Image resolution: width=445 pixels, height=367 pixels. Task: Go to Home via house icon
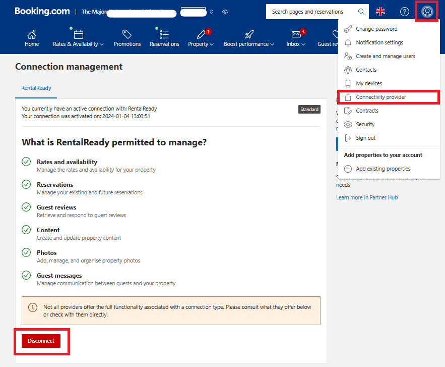pos(32,34)
